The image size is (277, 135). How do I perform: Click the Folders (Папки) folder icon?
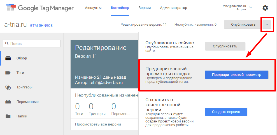click(8, 116)
